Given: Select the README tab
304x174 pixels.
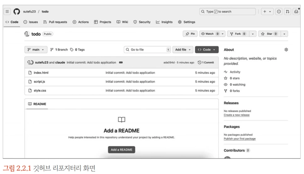Looking at the screenshot, I should [37, 104].
